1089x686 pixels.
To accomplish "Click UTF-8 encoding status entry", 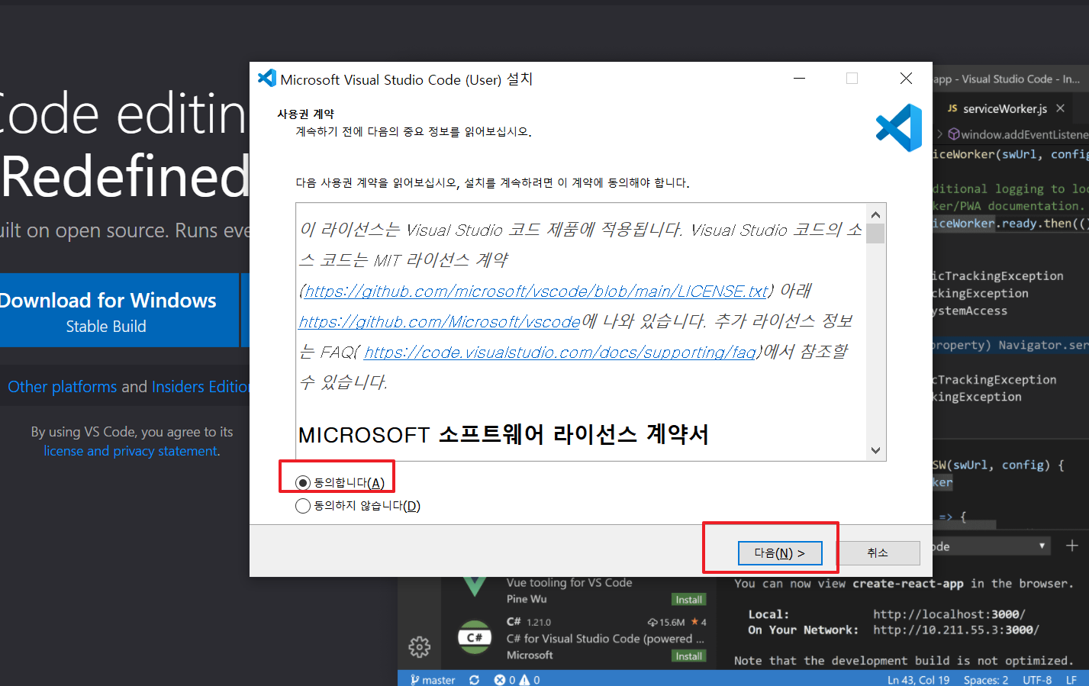I will [1037, 680].
